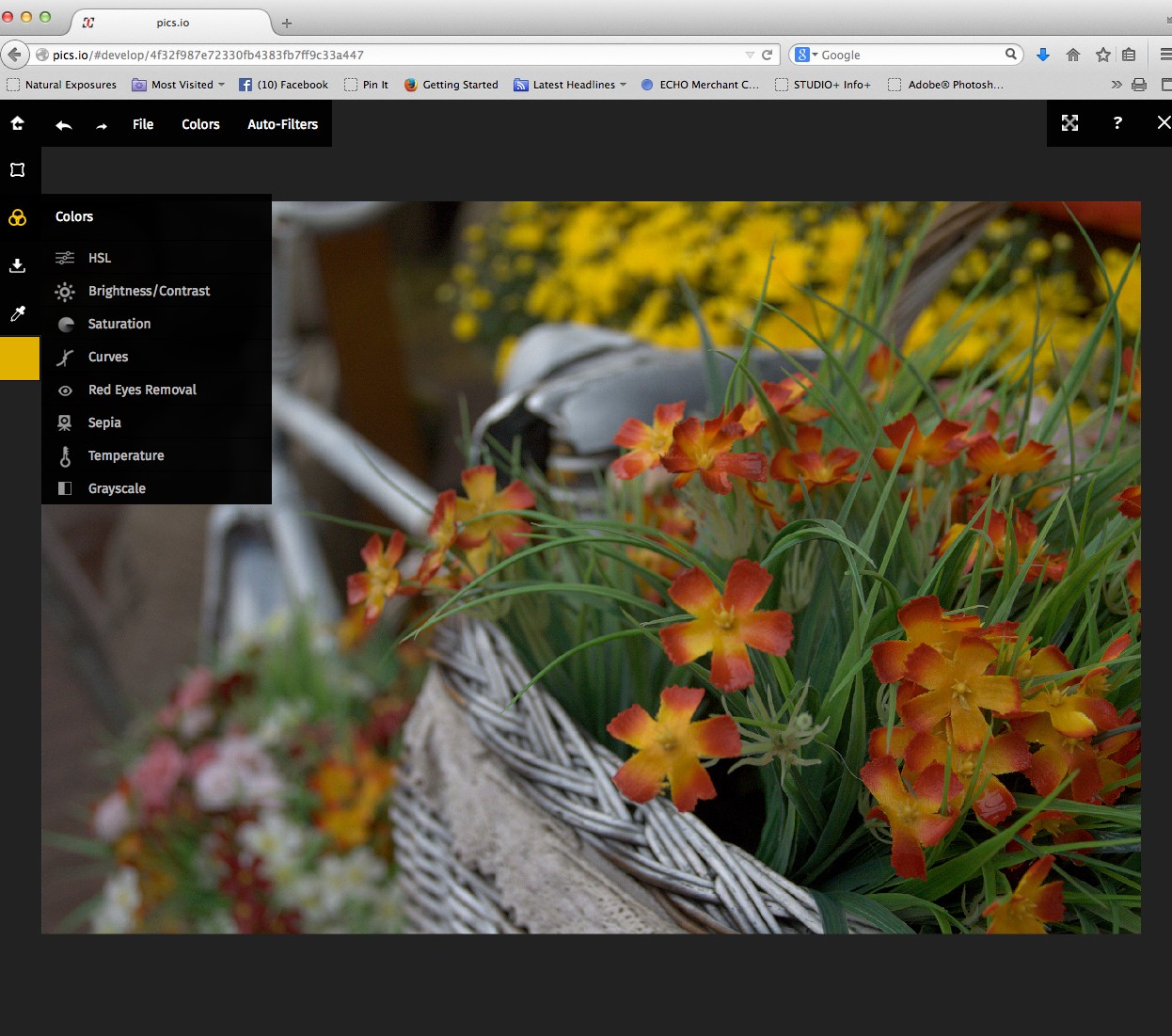Toggle fullscreen mode icon

pos(1070,123)
